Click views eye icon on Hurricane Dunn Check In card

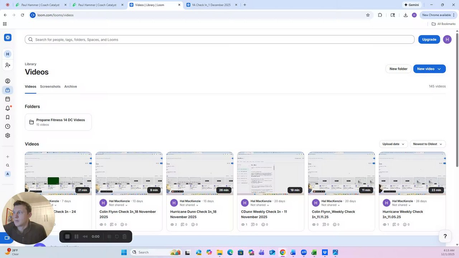click(172, 225)
